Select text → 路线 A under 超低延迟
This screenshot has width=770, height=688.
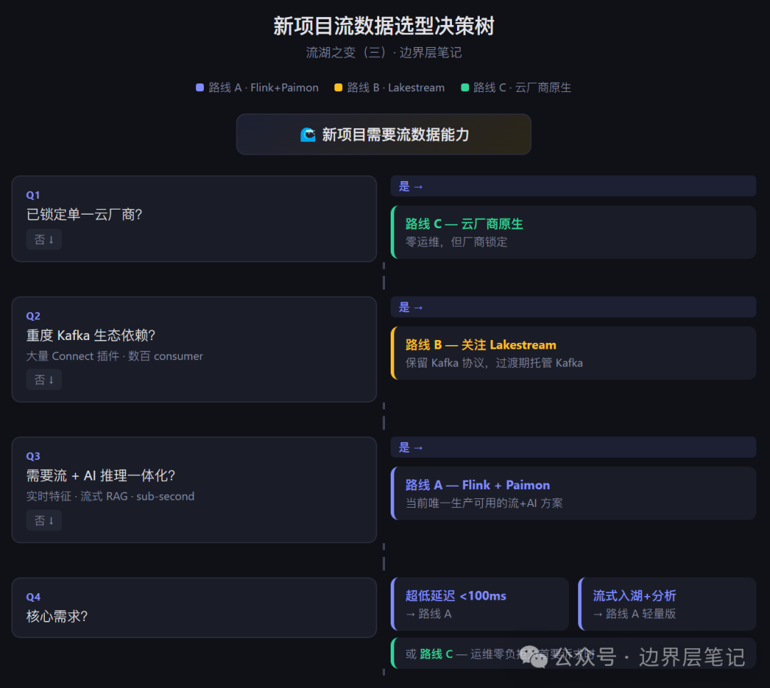428,614
